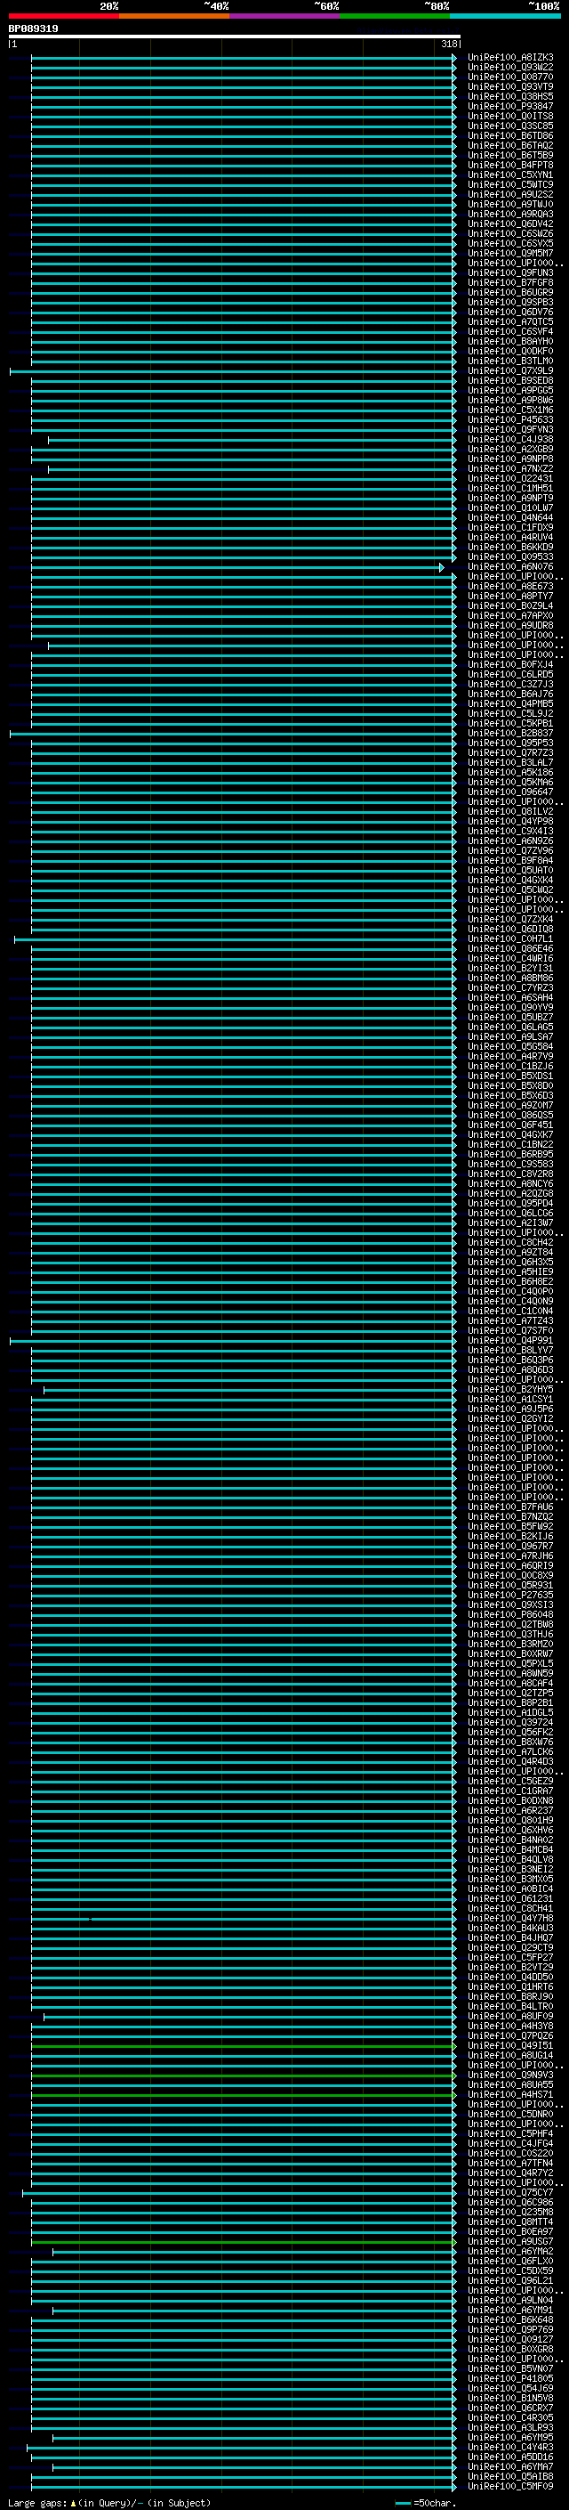Open hit UniRef100_Q4YP98
The width and height of the screenshot is (569, 2510).
[510, 822]
